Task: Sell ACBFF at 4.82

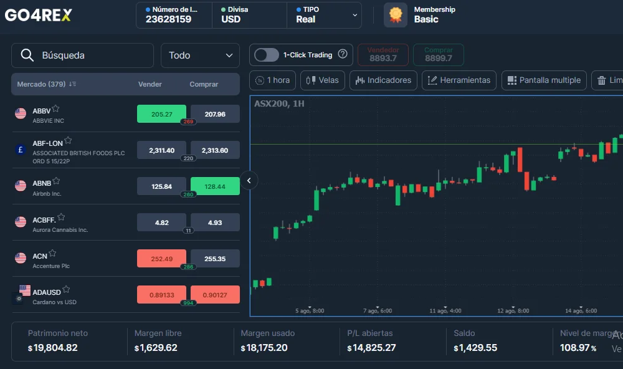Action: coord(162,223)
